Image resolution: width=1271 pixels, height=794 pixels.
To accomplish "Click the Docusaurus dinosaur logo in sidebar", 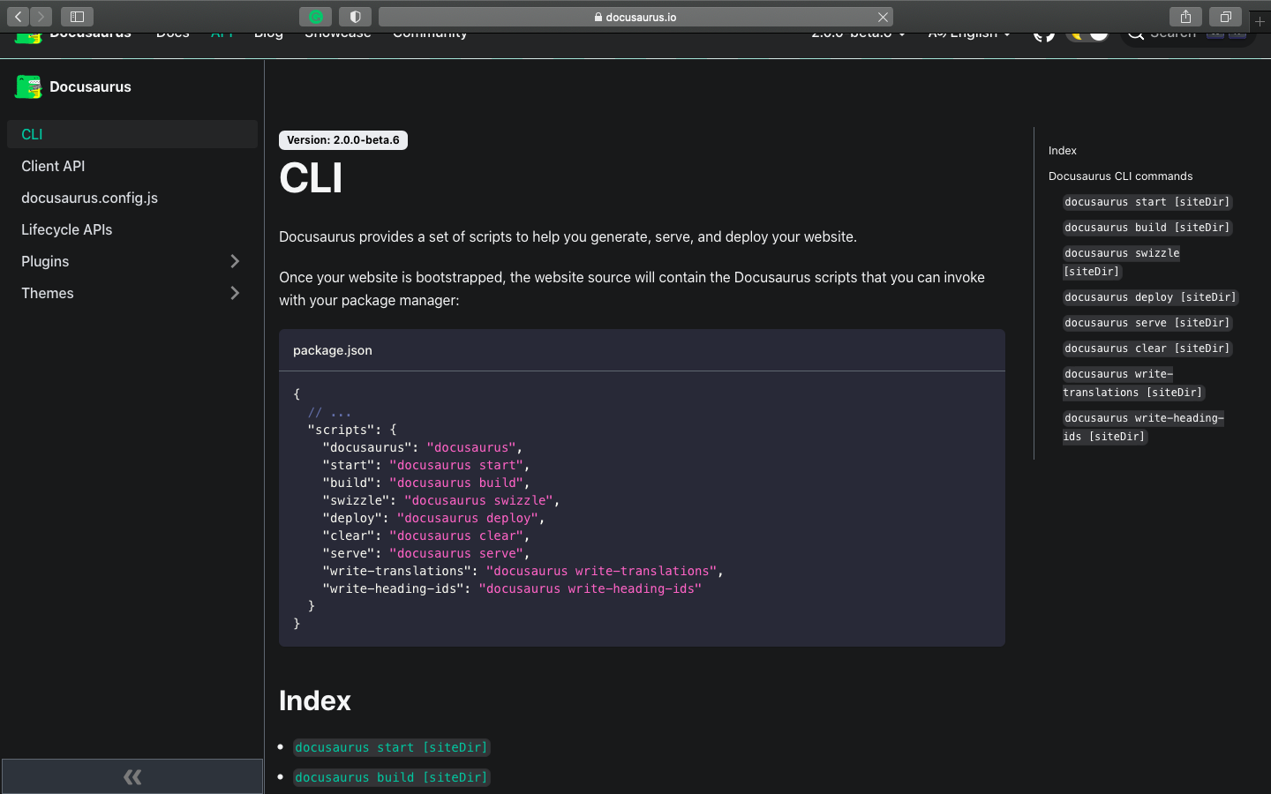I will [x=28, y=86].
